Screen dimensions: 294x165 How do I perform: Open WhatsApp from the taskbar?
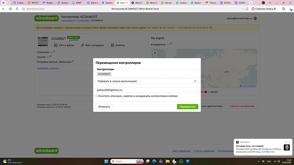(181, 161)
